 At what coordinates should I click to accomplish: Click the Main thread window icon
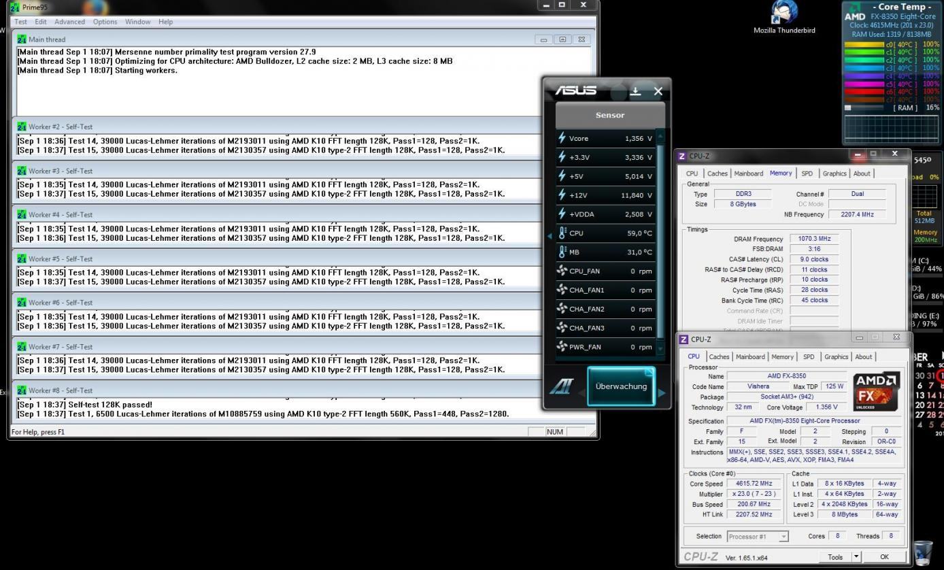click(x=22, y=39)
